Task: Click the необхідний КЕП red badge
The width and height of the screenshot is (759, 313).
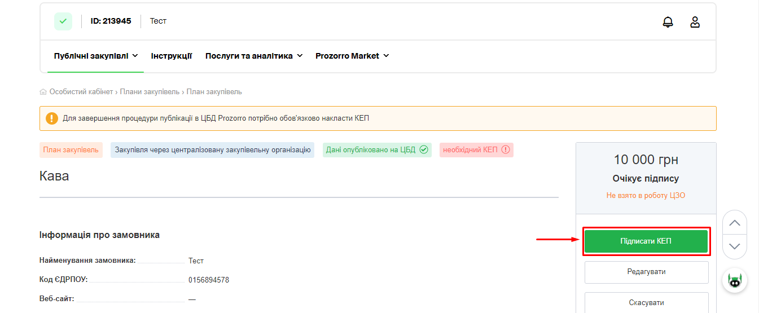Action: (476, 150)
